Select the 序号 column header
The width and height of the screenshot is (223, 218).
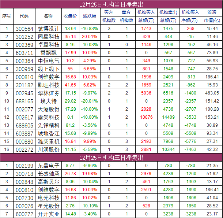(x=7, y=16)
